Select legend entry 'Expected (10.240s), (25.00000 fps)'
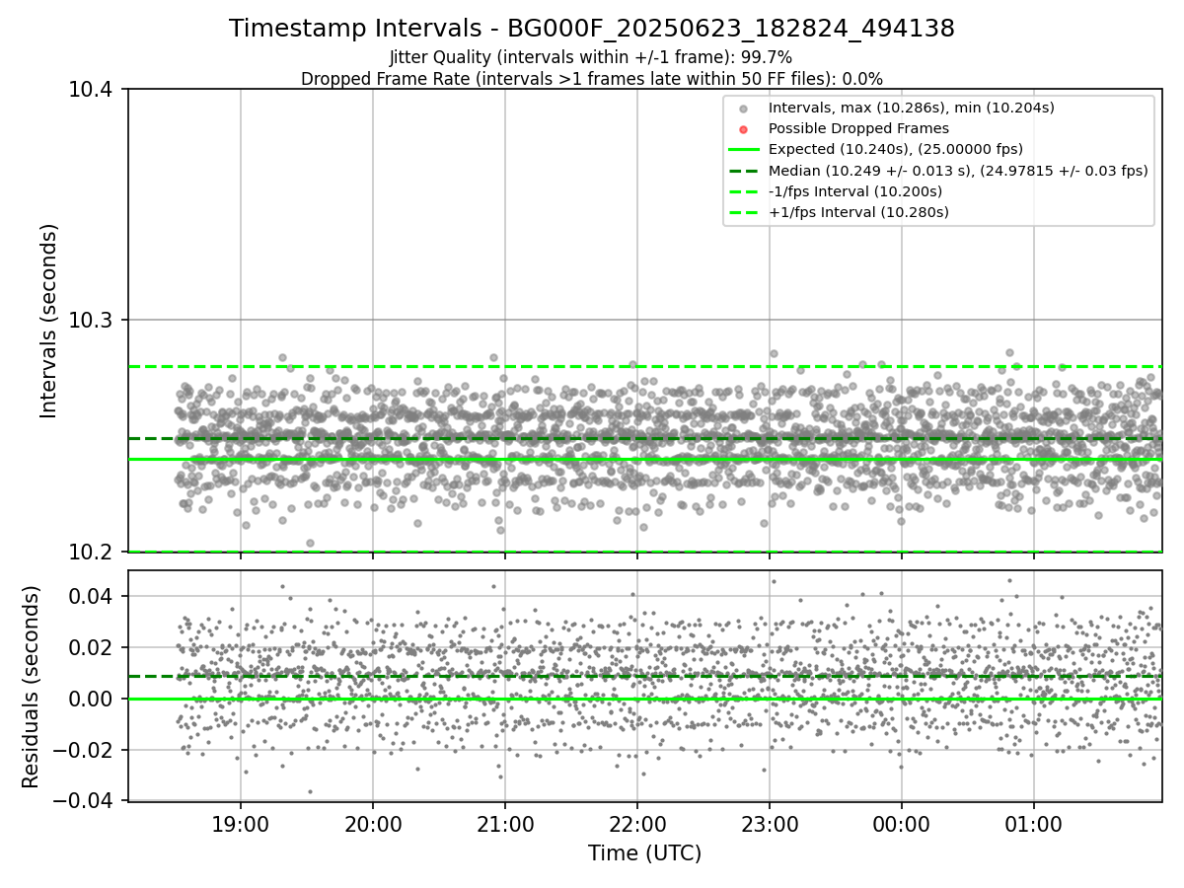1184x888 pixels. click(x=896, y=149)
